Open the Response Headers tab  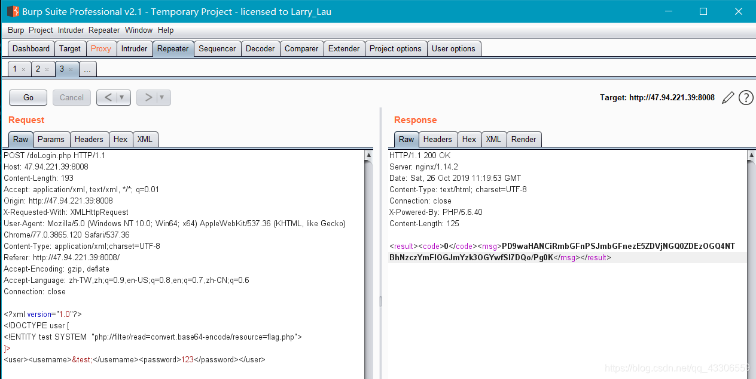pos(438,139)
